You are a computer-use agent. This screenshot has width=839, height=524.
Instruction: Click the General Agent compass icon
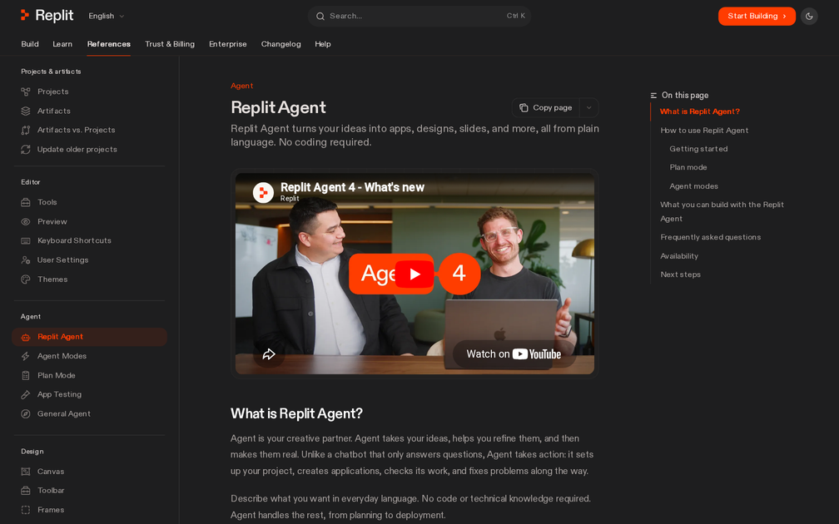click(25, 414)
